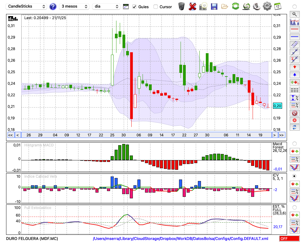Enable the Cursor checkbox
This screenshot has height=243, width=304.
point(156,7)
